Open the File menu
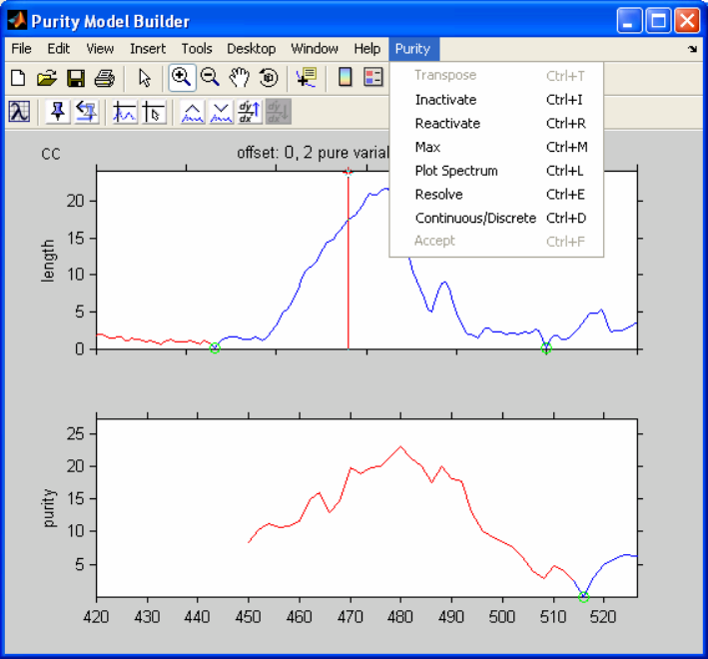Viewport: 708px width, 659px height. tap(21, 48)
